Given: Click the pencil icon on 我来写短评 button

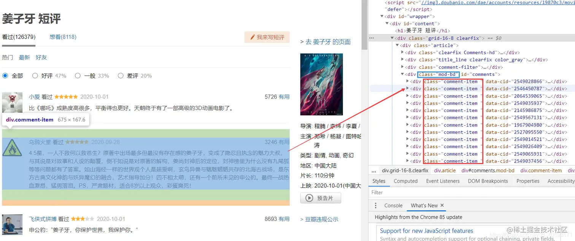Looking at the screenshot, I should coord(253,37).
